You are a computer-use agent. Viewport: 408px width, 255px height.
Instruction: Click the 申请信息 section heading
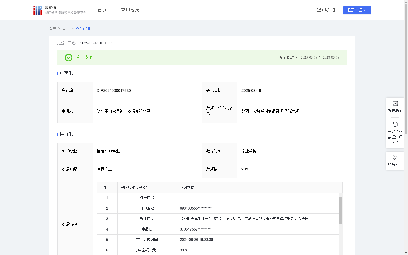pos(68,73)
